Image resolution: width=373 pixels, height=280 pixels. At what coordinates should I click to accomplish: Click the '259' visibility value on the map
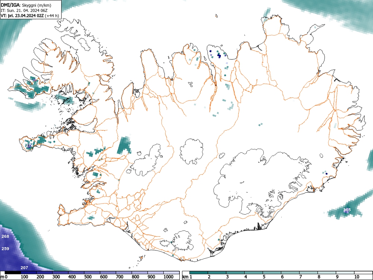pyautogui.click(x=5, y=249)
